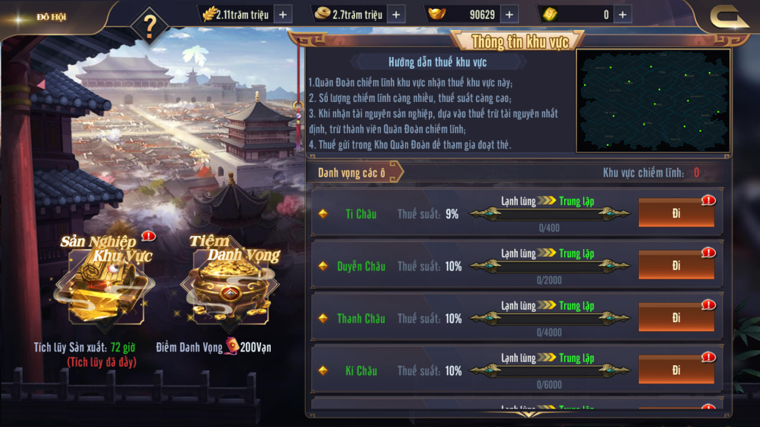Add gold bricks with the plus button
760x427 pixels.
[x=622, y=14]
